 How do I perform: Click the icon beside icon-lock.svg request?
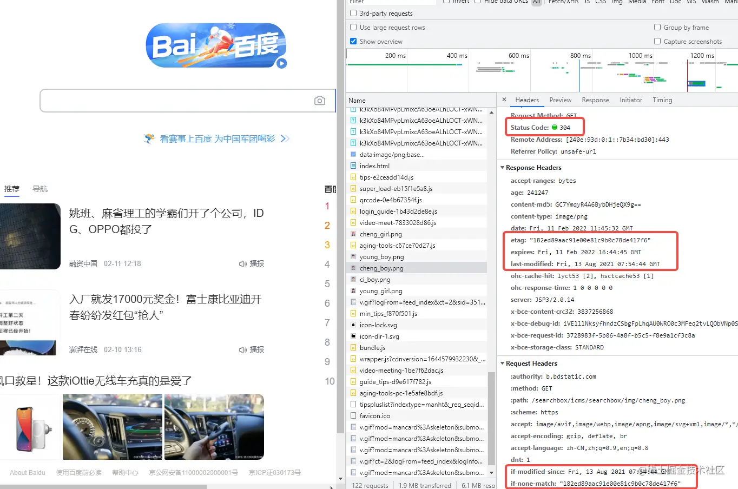click(353, 325)
